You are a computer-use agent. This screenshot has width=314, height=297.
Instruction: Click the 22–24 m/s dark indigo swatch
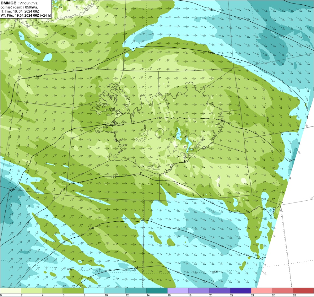click(241, 290)
